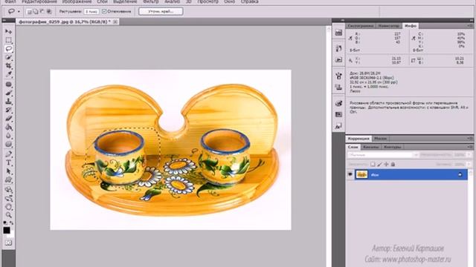The height and width of the screenshot is (267, 476).
Task: Select the Spot Healing Brush tool
Action: pyautogui.click(x=8, y=85)
